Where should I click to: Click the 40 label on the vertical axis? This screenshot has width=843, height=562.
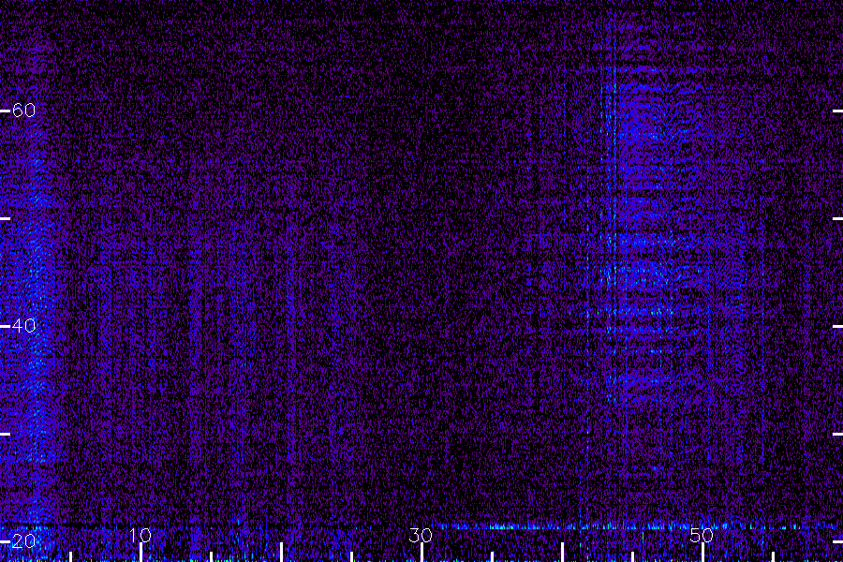point(23,325)
